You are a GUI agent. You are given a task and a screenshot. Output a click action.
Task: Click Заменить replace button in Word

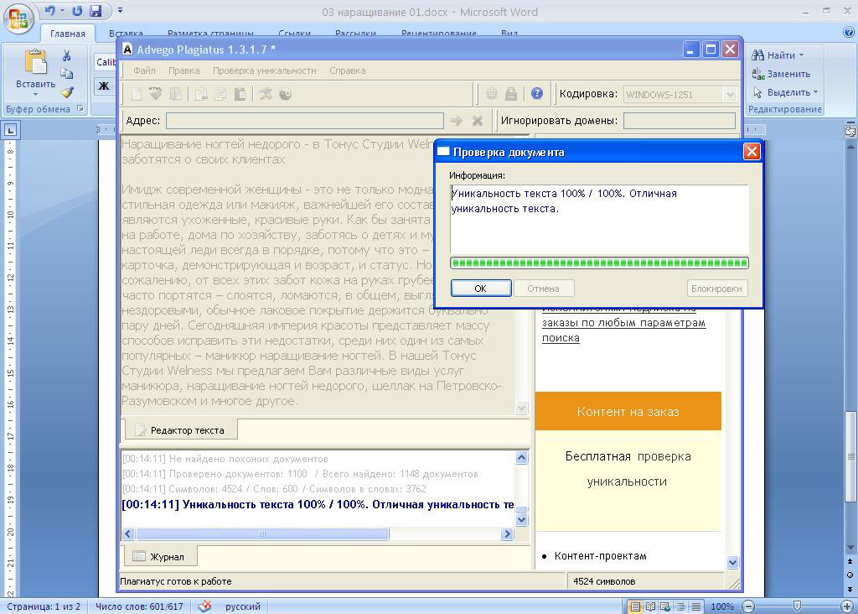click(x=781, y=74)
